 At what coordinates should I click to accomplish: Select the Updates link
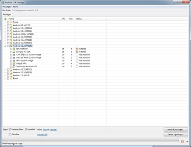coord(53,130)
